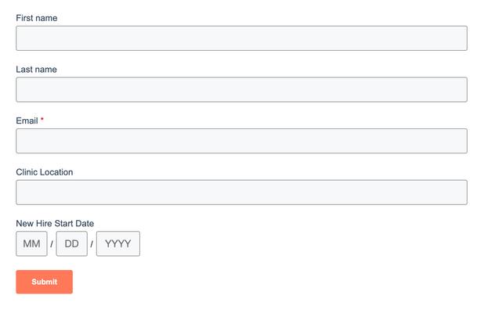Click the YYYY year field

click(117, 244)
